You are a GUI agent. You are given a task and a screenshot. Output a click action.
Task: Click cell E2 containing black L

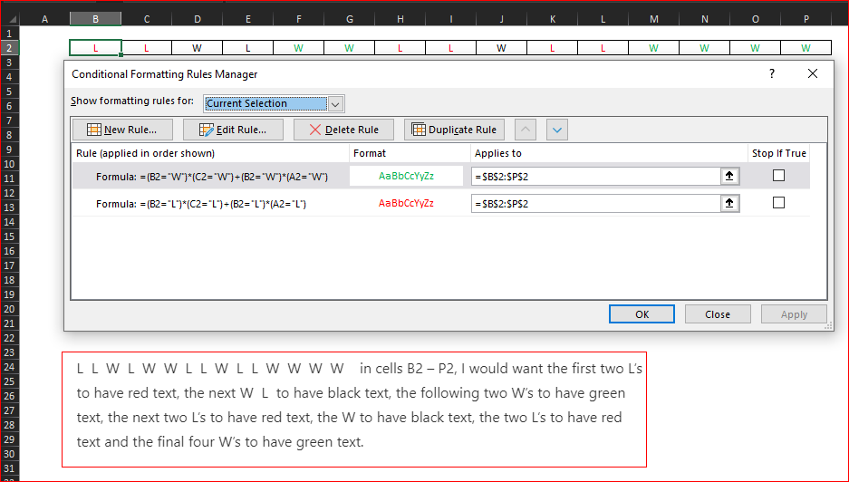(248, 48)
